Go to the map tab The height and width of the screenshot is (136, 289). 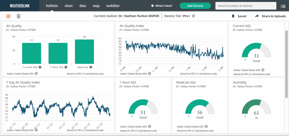96,6
